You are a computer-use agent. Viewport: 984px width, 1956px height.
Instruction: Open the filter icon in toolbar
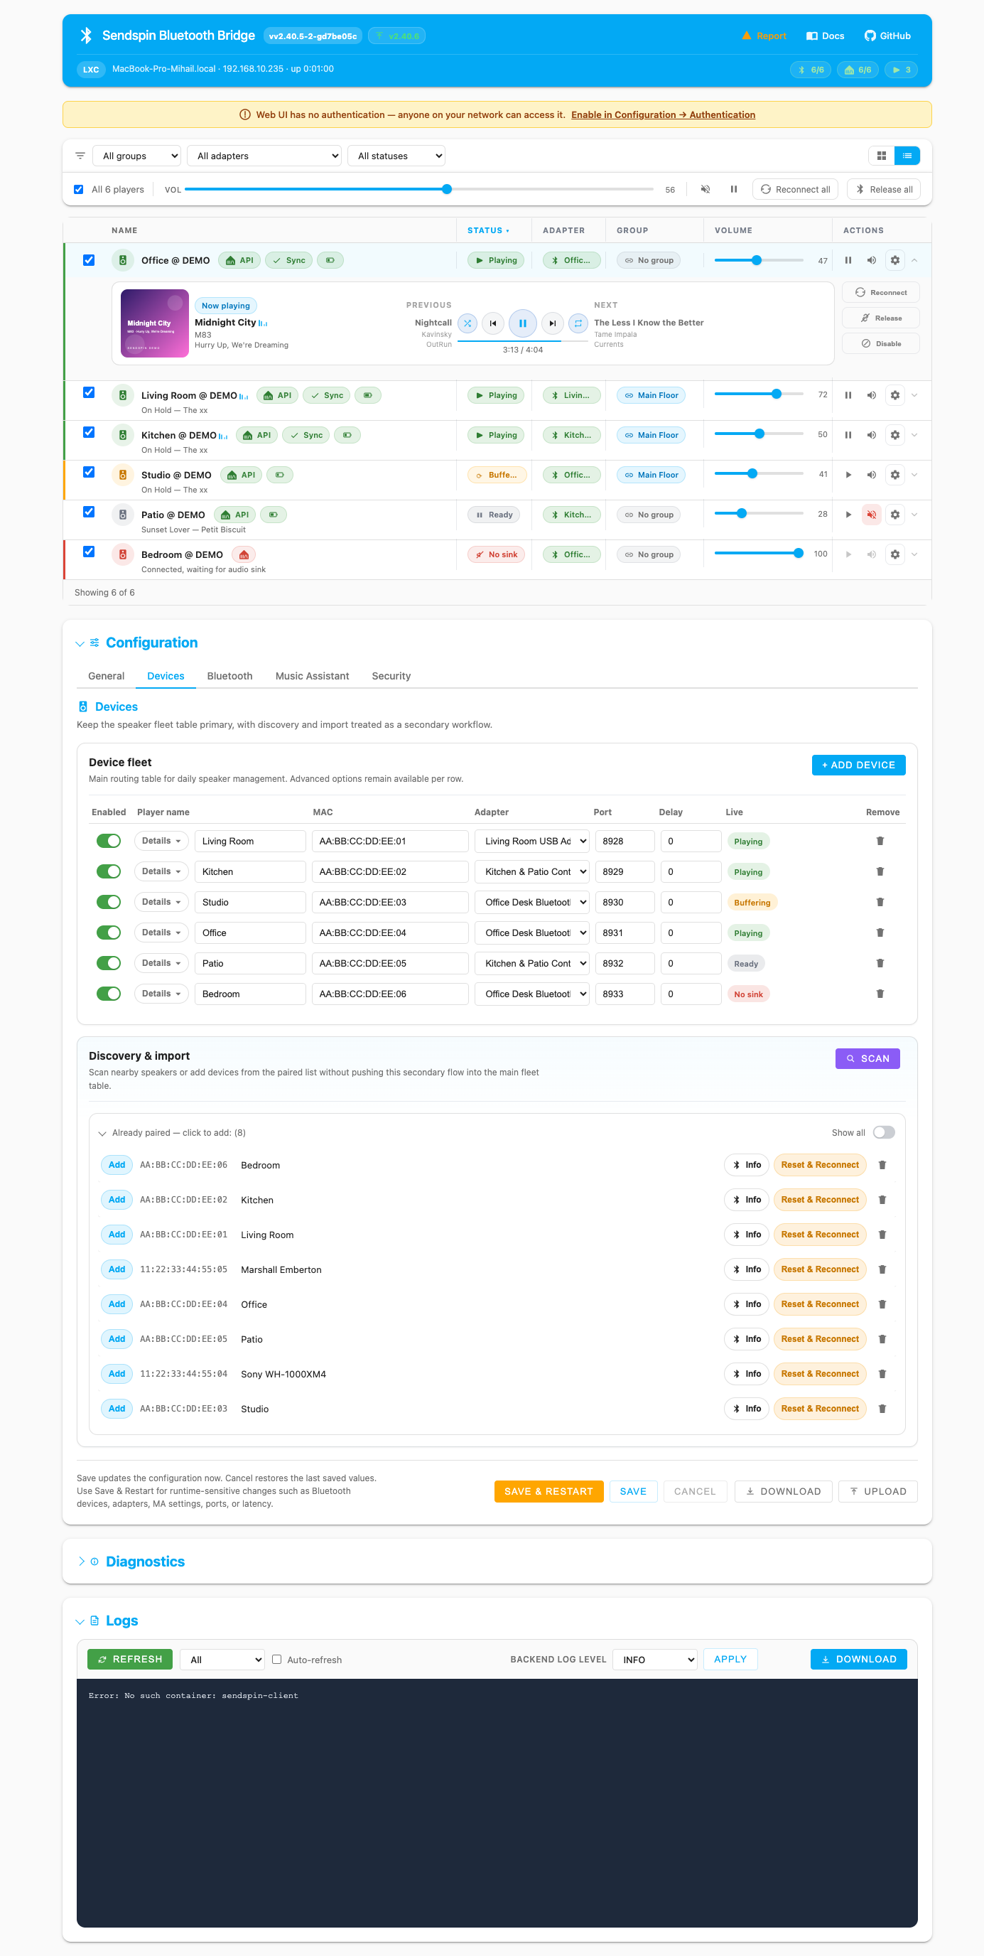(x=80, y=156)
